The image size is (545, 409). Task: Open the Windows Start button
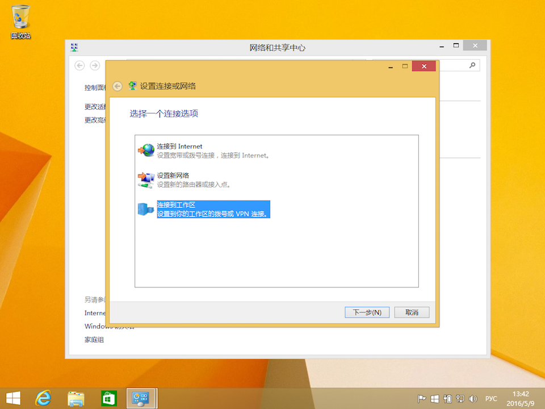click(x=13, y=399)
